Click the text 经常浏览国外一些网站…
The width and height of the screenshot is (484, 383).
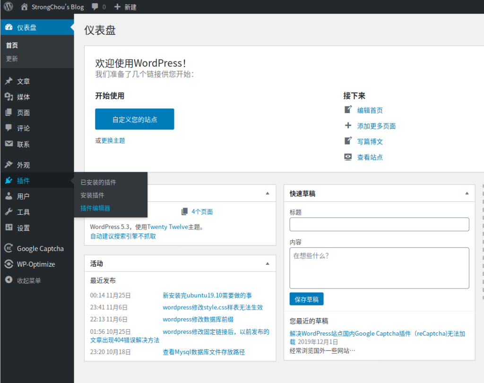pos(322,350)
